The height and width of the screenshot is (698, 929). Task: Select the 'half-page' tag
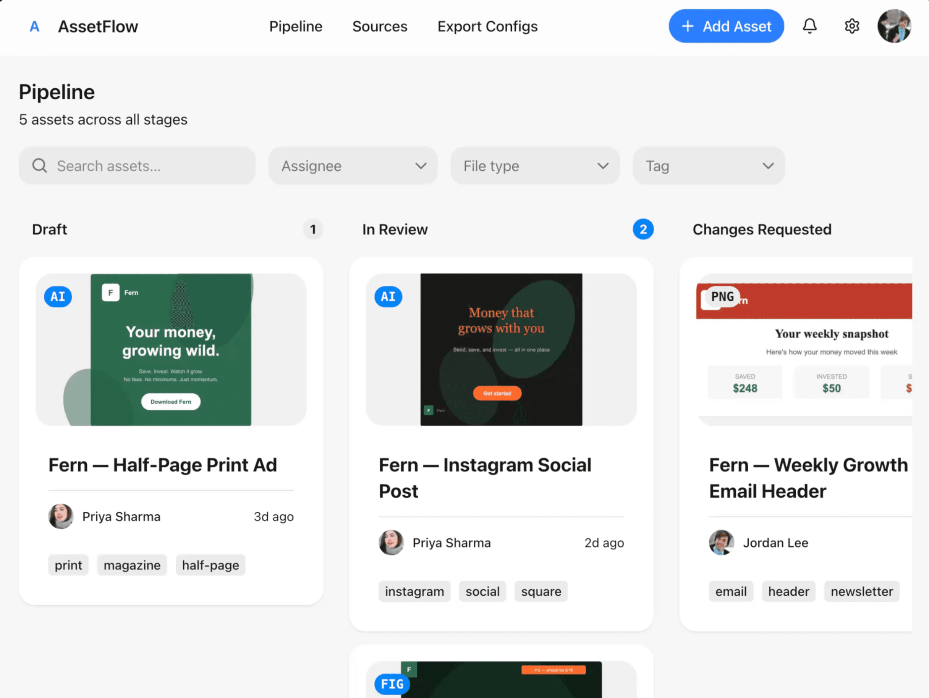click(210, 565)
